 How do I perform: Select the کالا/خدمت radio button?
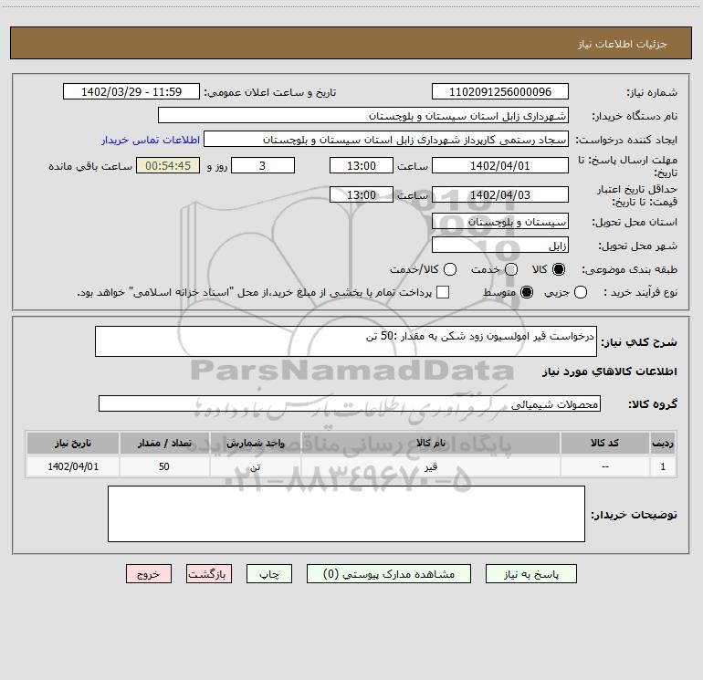point(450,269)
